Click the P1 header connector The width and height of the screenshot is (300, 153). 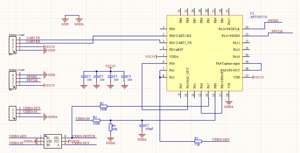point(12,45)
